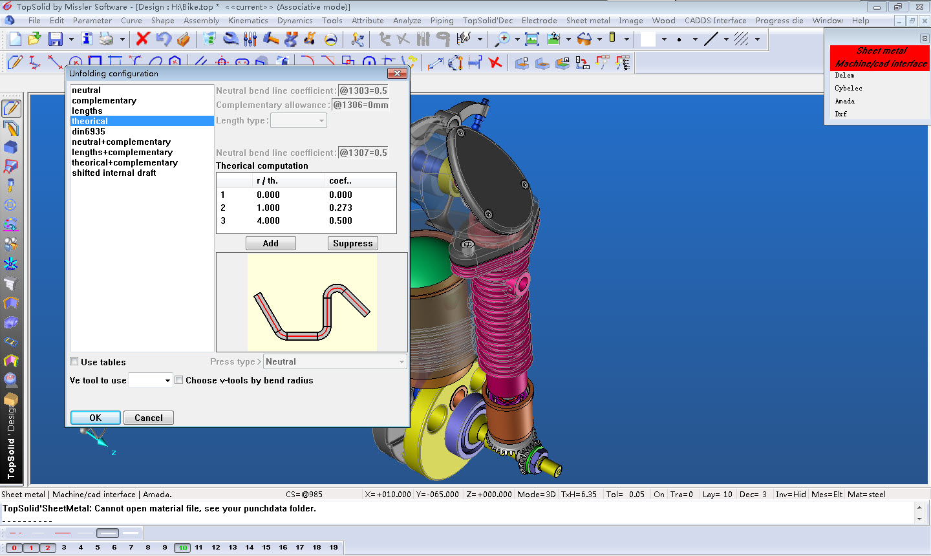Choose Dxf in the Machine/cad interface panel
This screenshot has height=556, width=931.
[840, 114]
